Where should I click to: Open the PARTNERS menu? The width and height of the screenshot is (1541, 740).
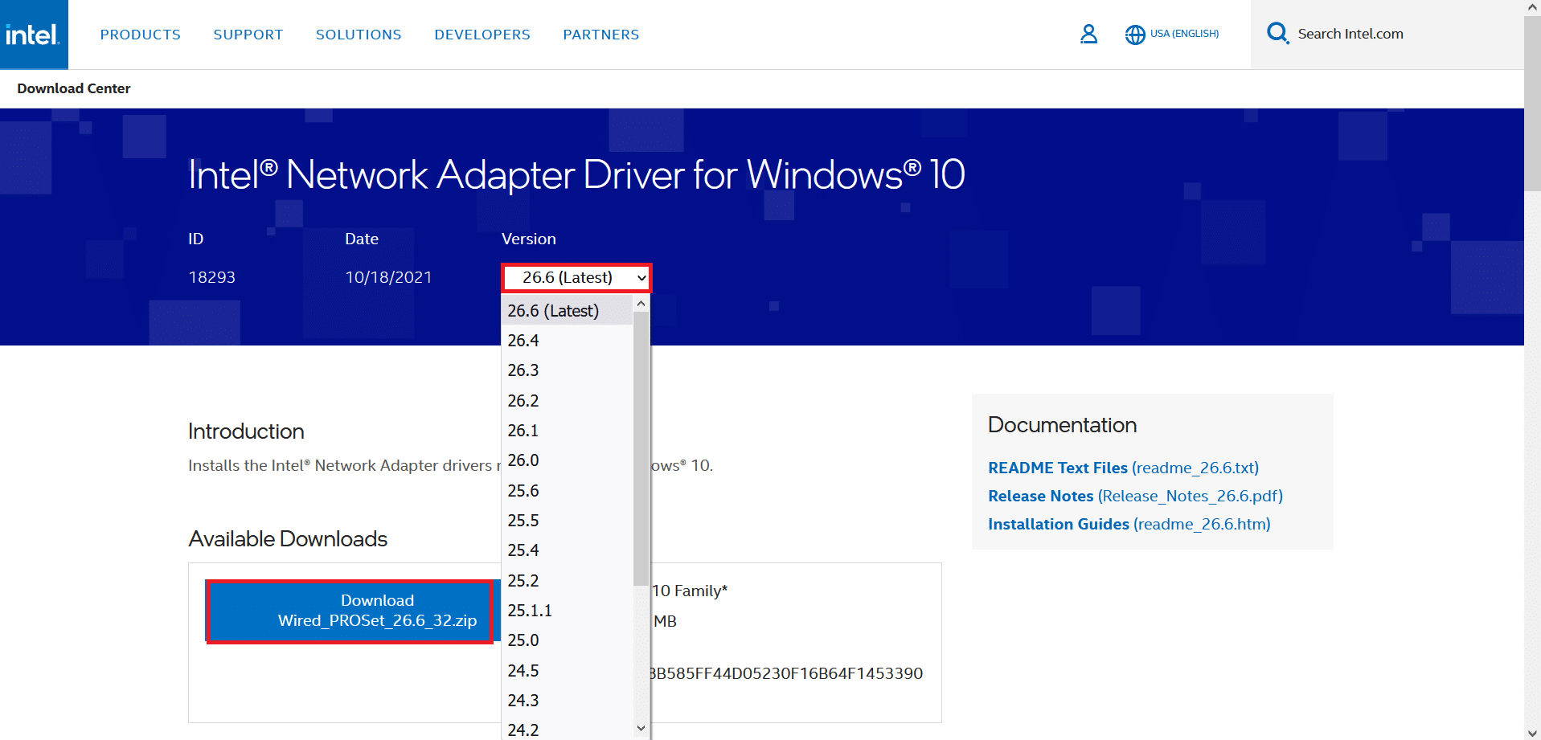(600, 34)
